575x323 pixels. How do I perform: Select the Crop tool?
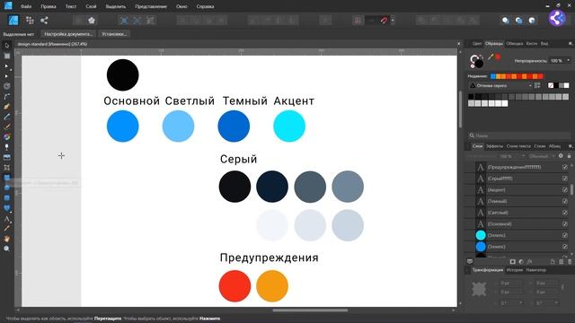point(7,168)
